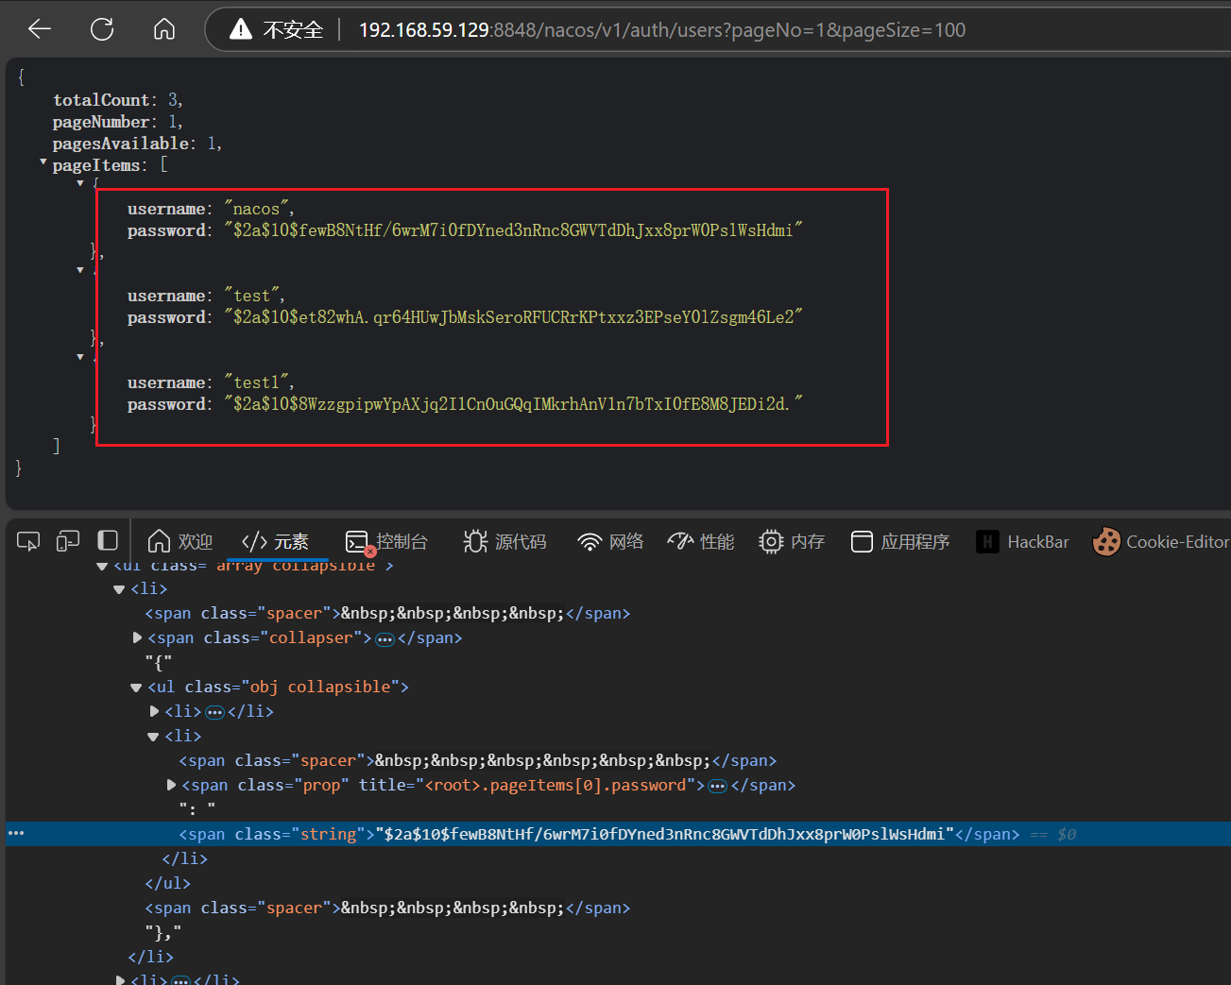The height and width of the screenshot is (985, 1231).
Task: Collapse the pageItems array in JSON view
Action: (43, 162)
